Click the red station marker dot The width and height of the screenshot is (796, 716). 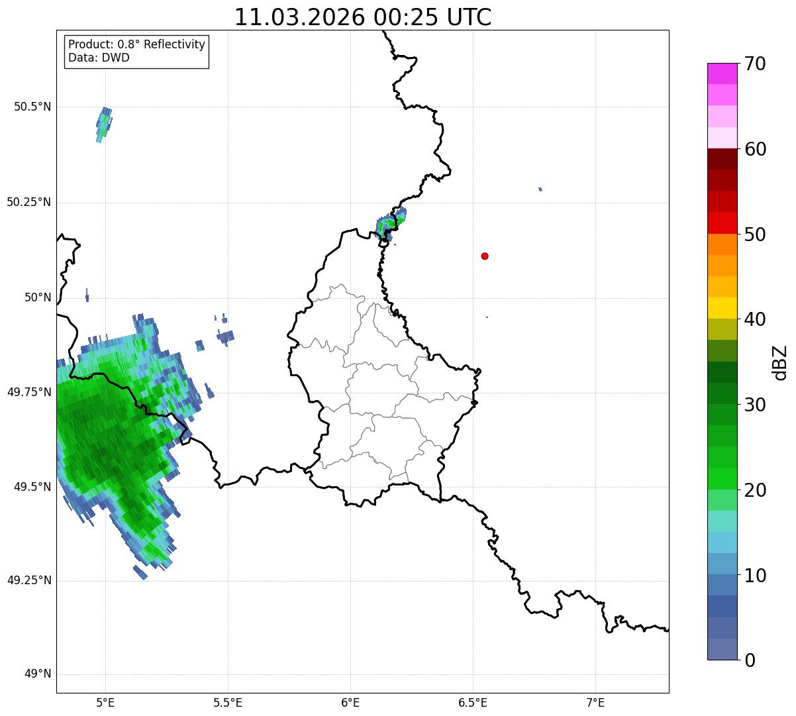485,256
